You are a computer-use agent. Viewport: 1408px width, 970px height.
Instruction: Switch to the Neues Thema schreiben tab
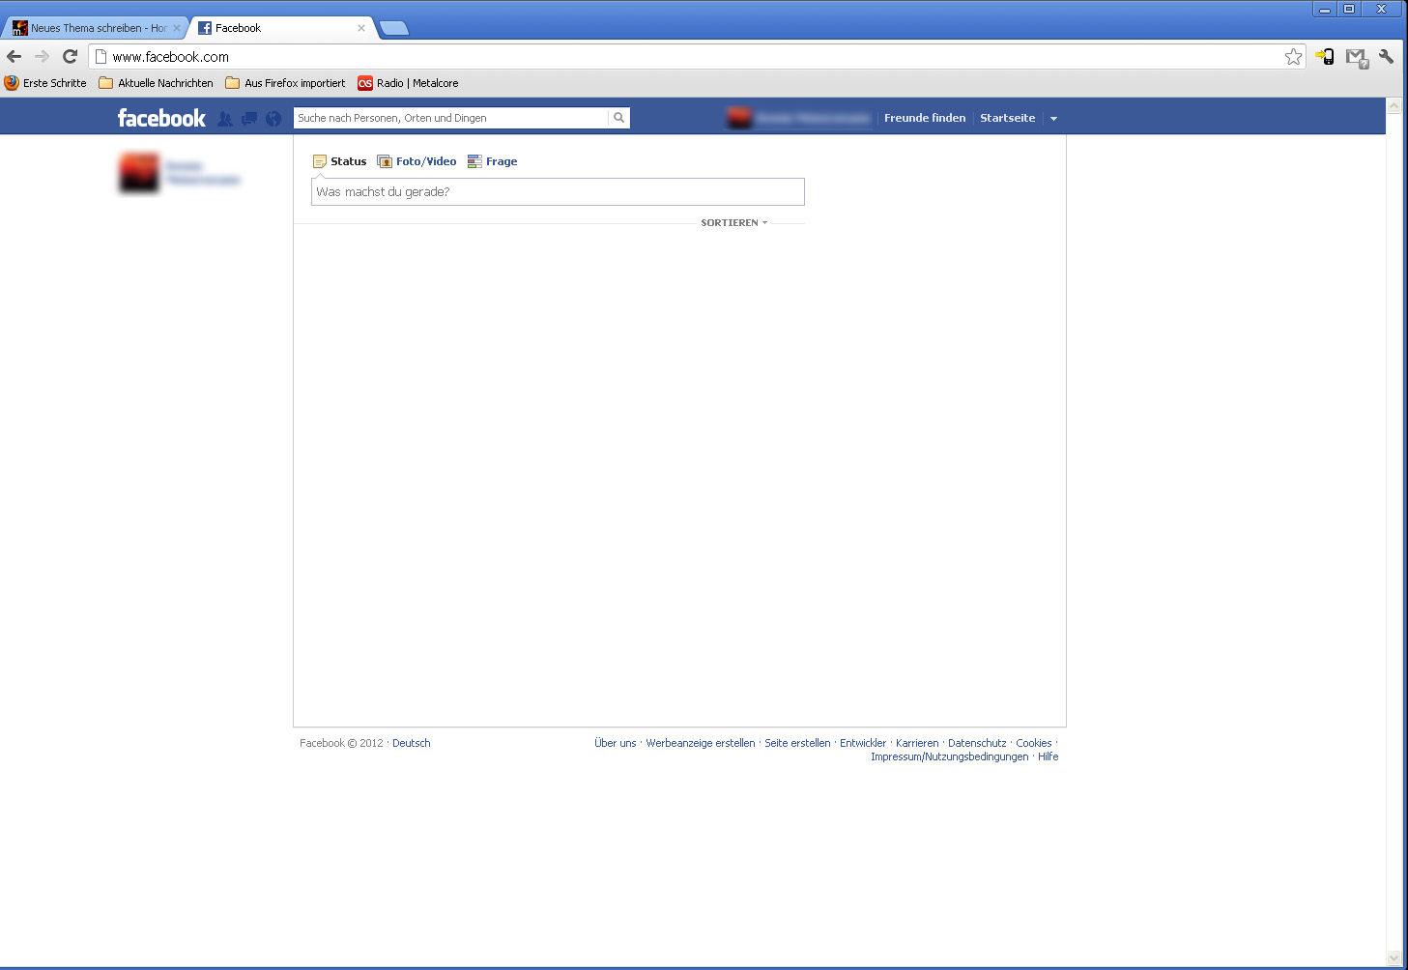pos(92,27)
